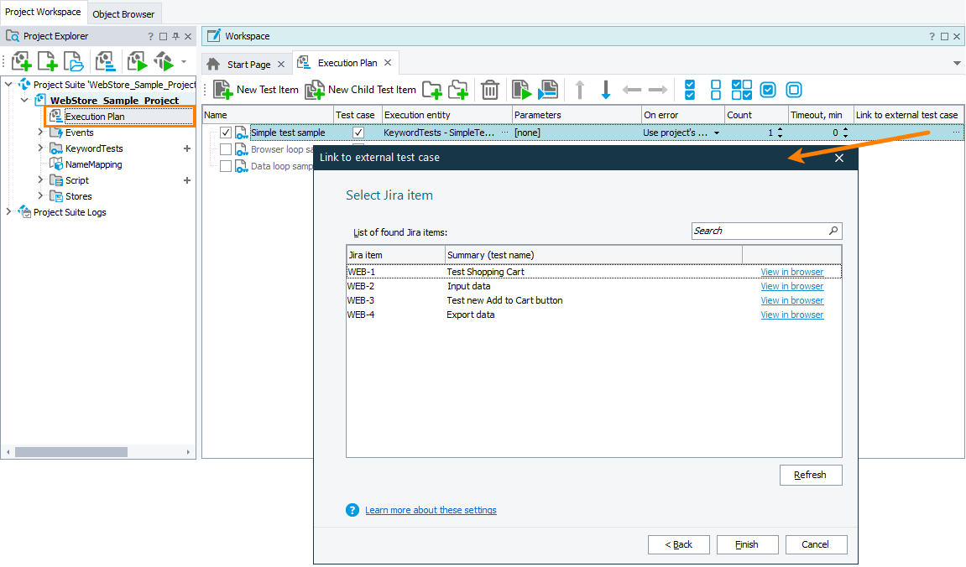This screenshot has width=966, height=567.
Task: Click empty rounded-square toolbar icon
Action: tap(794, 90)
